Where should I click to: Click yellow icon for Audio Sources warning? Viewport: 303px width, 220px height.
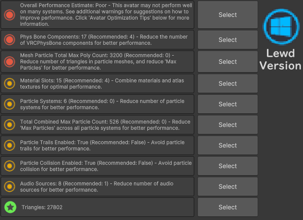tap(10, 187)
